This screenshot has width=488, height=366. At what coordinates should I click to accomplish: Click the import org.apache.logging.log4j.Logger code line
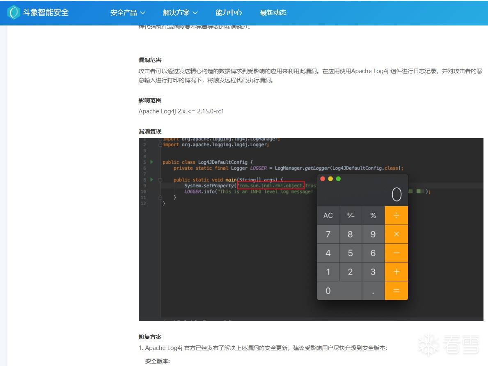(215, 145)
